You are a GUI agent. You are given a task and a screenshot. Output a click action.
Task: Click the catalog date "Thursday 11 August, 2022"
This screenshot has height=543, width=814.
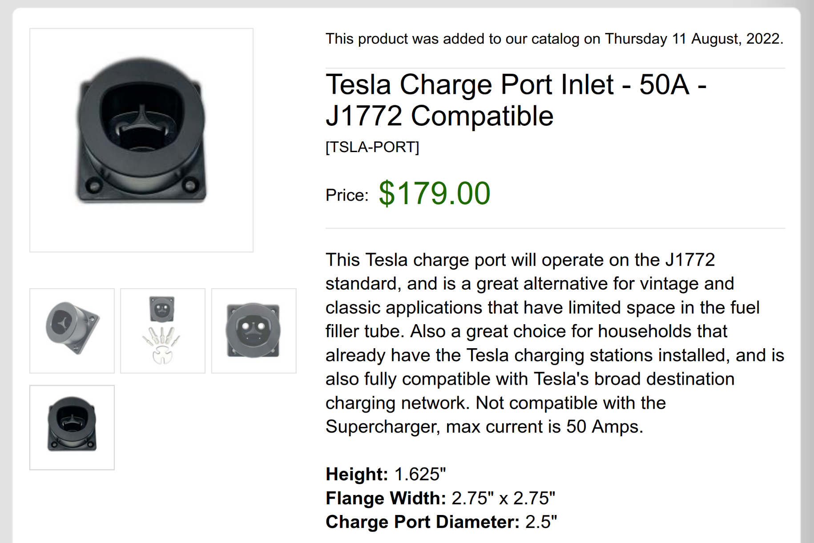click(x=693, y=39)
